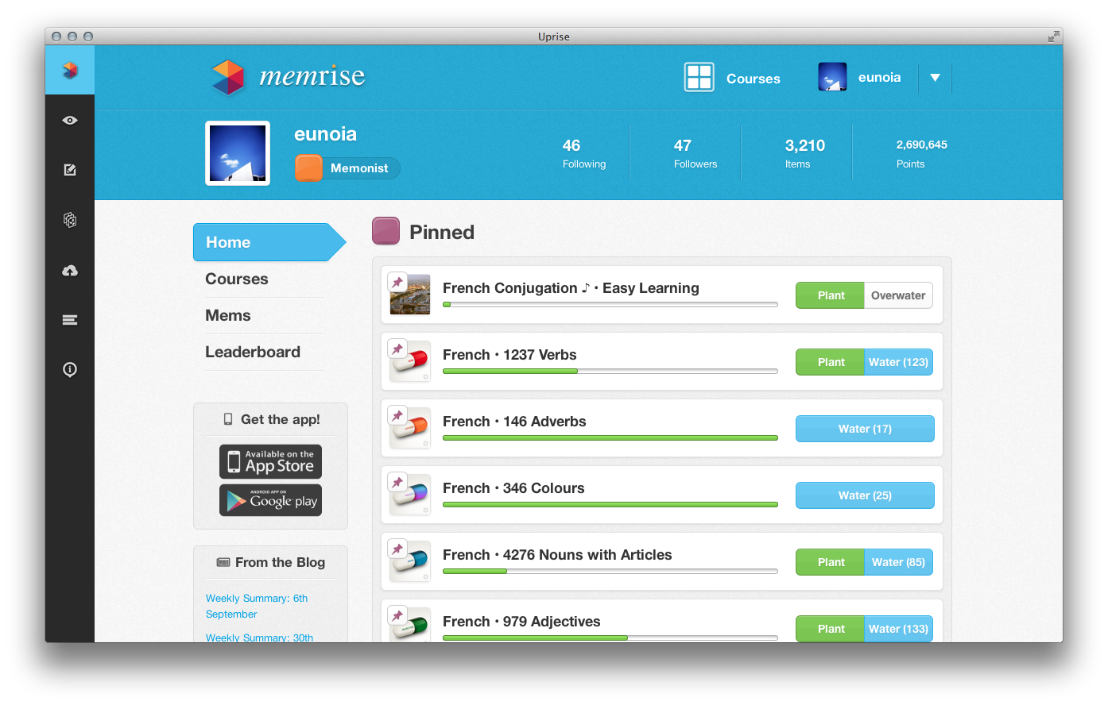Click the red pill icon for 1237 Verbs
Image resolution: width=1108 pixels, height=705 pixels.
click(x=412, y=363)
